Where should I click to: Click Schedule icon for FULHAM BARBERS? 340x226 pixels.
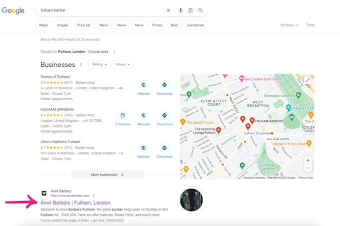[122, 115]
